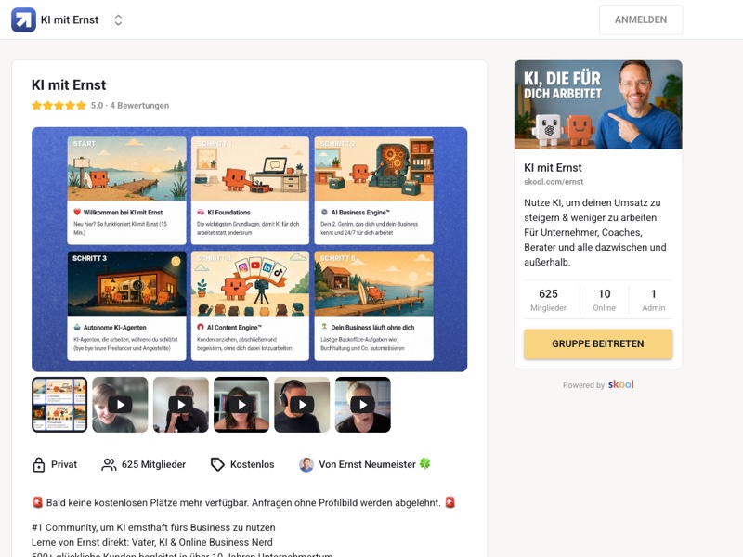
Task: Open the AI Business Engine course card
Action: [374, 190]
